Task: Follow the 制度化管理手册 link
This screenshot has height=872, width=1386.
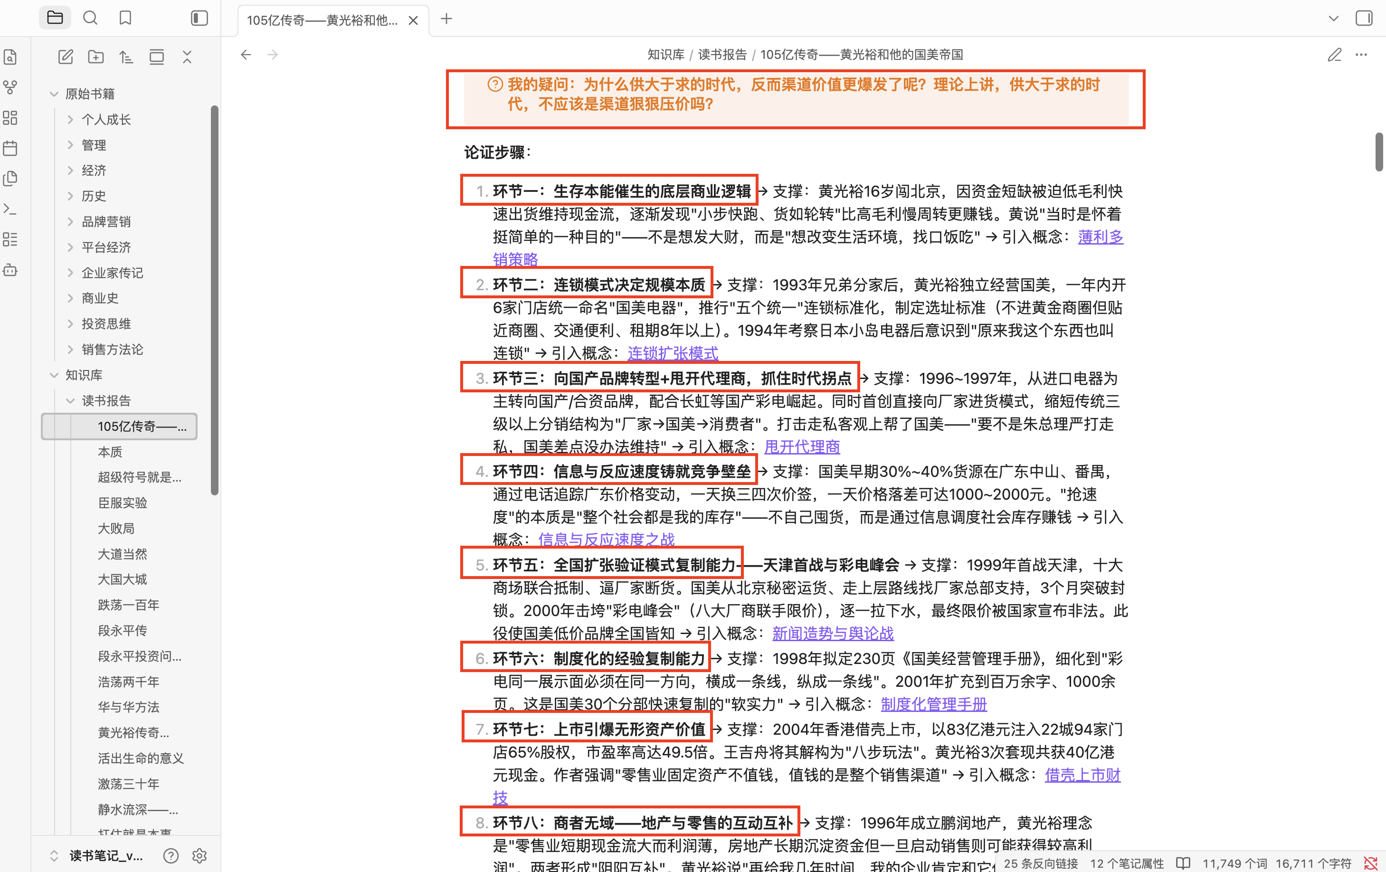Action: pyautogui.click(x=934, y=704)
